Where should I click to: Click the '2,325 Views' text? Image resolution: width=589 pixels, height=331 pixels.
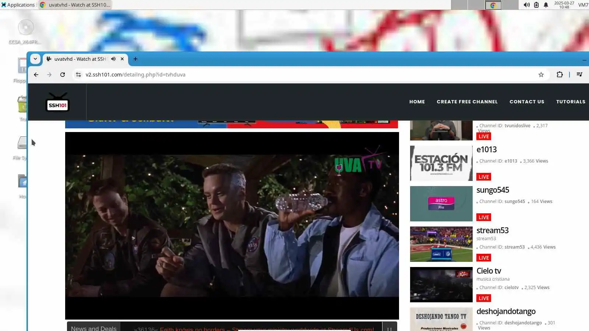click(537, 288)
